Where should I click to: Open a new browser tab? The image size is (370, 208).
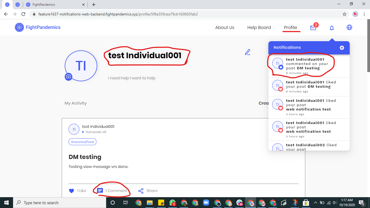(94, 5)
